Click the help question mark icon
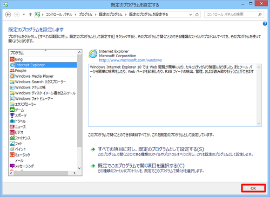This screenshot has width=270, height=197. tap(265, 24)
